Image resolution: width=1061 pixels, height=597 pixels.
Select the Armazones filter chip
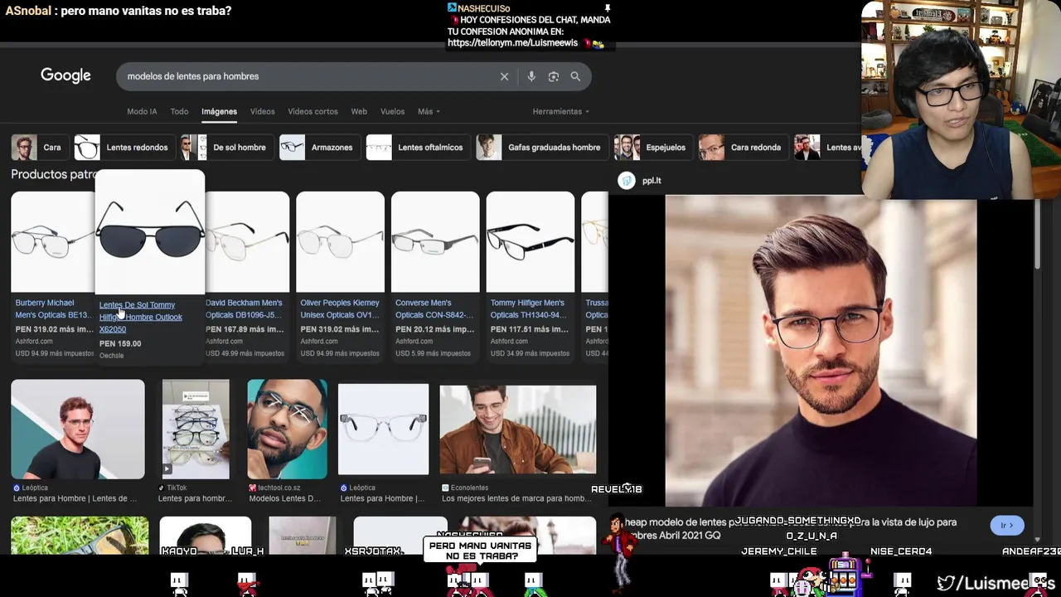319,148
